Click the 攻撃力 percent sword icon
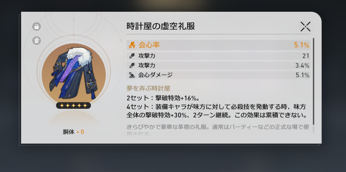Screen dimensions: 346x172 [x=132, y=65]
